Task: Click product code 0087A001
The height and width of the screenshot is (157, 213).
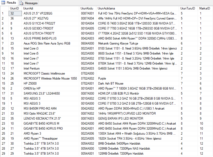Action: [x=88, y=13]
